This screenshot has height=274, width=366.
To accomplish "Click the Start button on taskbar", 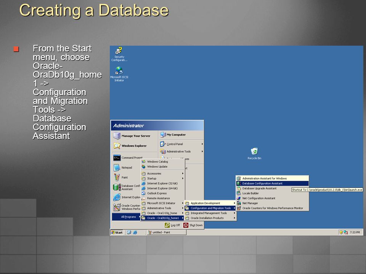I will point(117,232).
